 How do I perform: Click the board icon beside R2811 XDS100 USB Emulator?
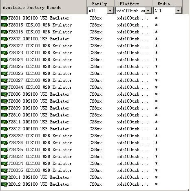click(x=4, y=178)
